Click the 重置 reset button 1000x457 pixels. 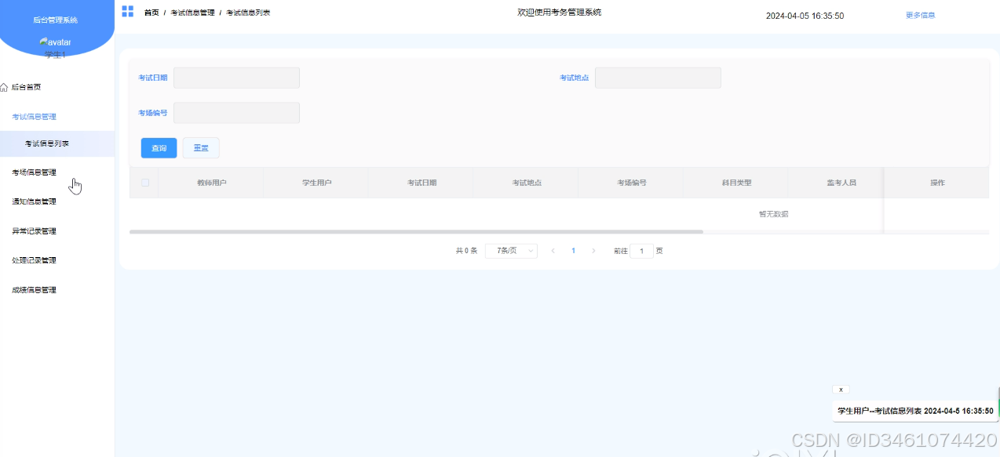(x=201, y=148)
